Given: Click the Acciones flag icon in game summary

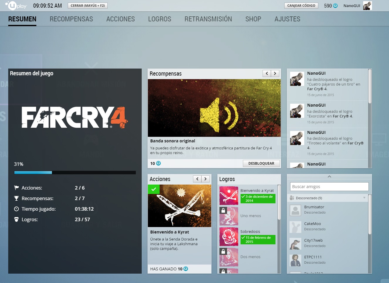Looking at the screenshot, I should pos(16,188).
